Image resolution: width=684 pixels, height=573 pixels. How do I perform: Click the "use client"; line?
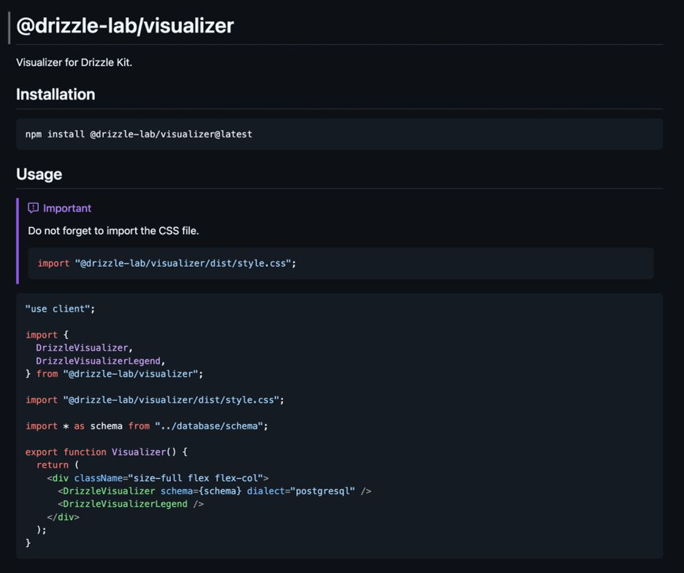pyautogui.click(x=60, y=309)
